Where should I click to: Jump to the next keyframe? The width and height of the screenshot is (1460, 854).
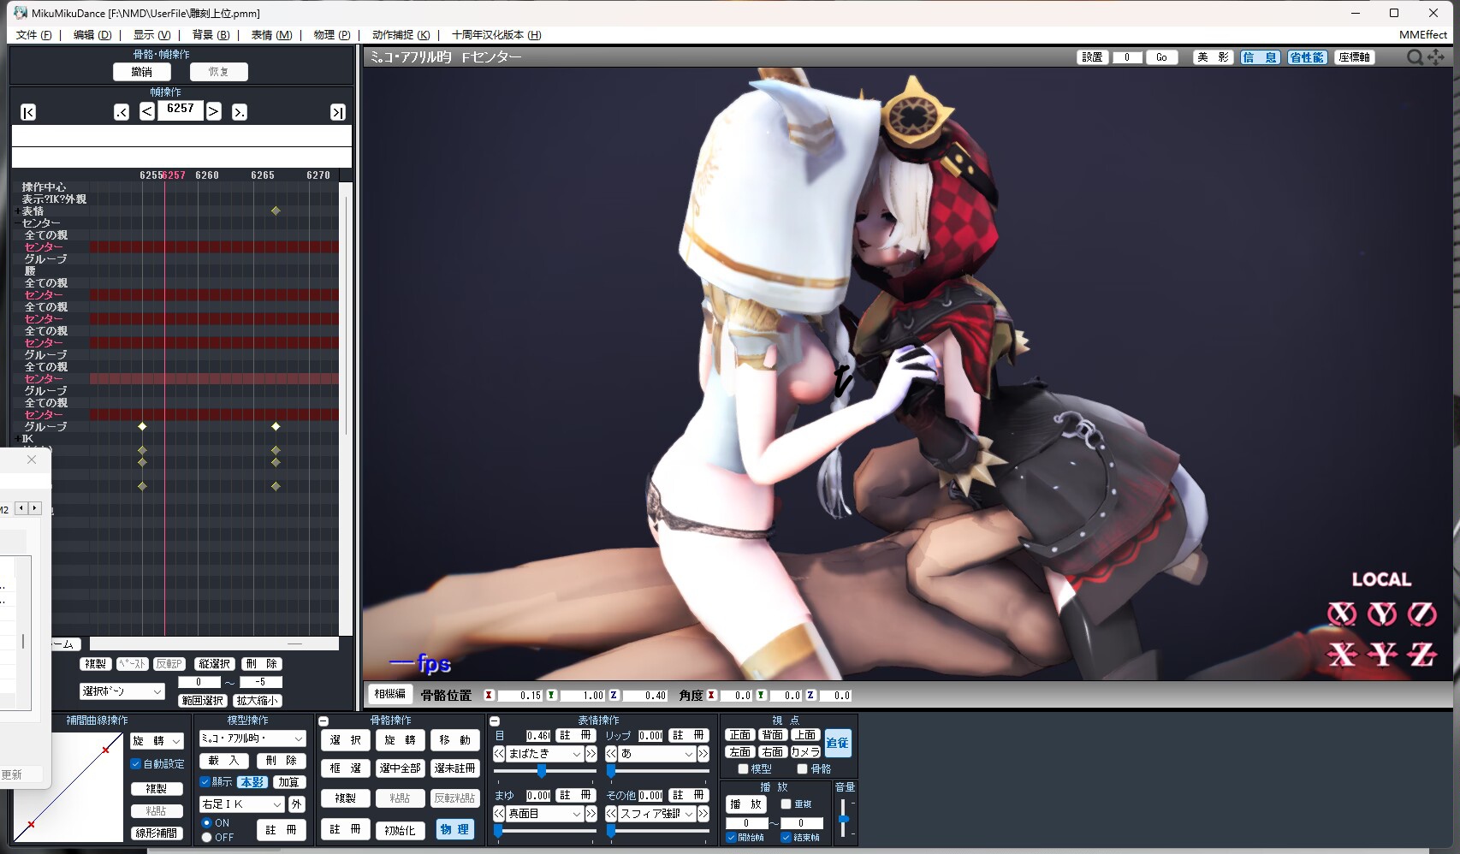pyautogui.click(x=240, y=112)
